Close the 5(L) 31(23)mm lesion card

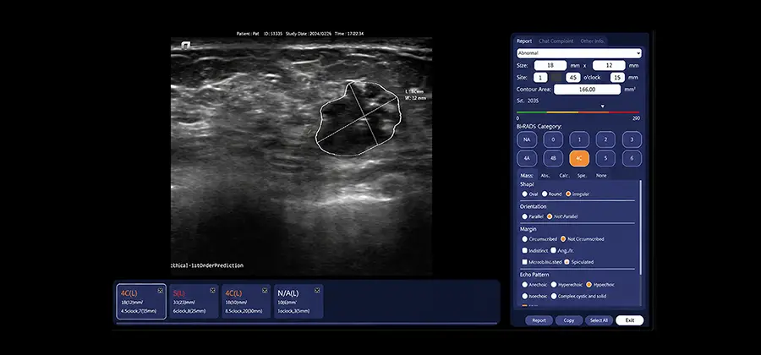pos(212,291)
